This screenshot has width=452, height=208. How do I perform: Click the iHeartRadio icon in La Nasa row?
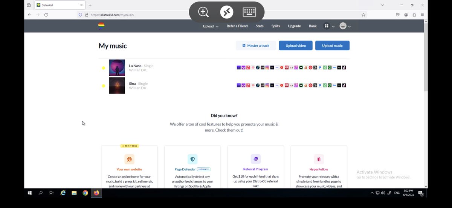tap(287, 68)
